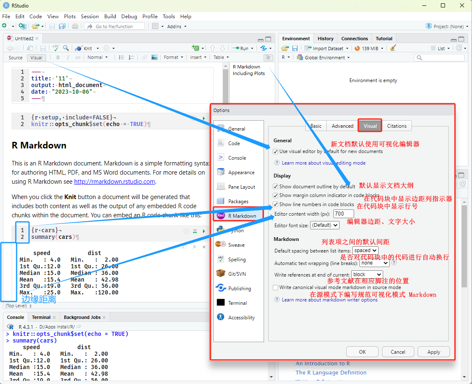The width and height of the screenshot is (472, 384).
Task: Open the Table dropdown menu
Action: [x=221, y=57]
